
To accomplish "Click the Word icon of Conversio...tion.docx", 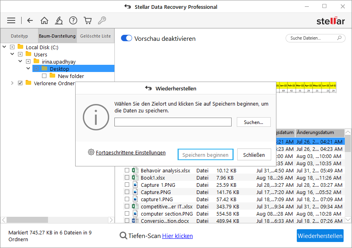I will (135, 221).
